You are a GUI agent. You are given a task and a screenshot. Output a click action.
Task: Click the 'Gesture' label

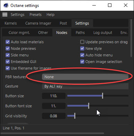12,86
